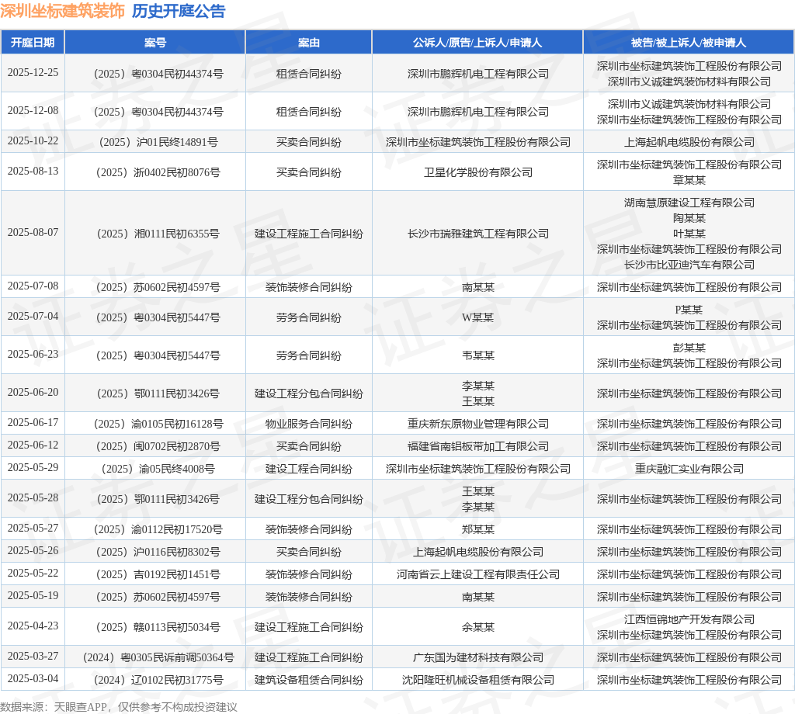Select case number (2025)沪0116民初8302号
This screenshot has height=714, width=795.
click(158, 552)
